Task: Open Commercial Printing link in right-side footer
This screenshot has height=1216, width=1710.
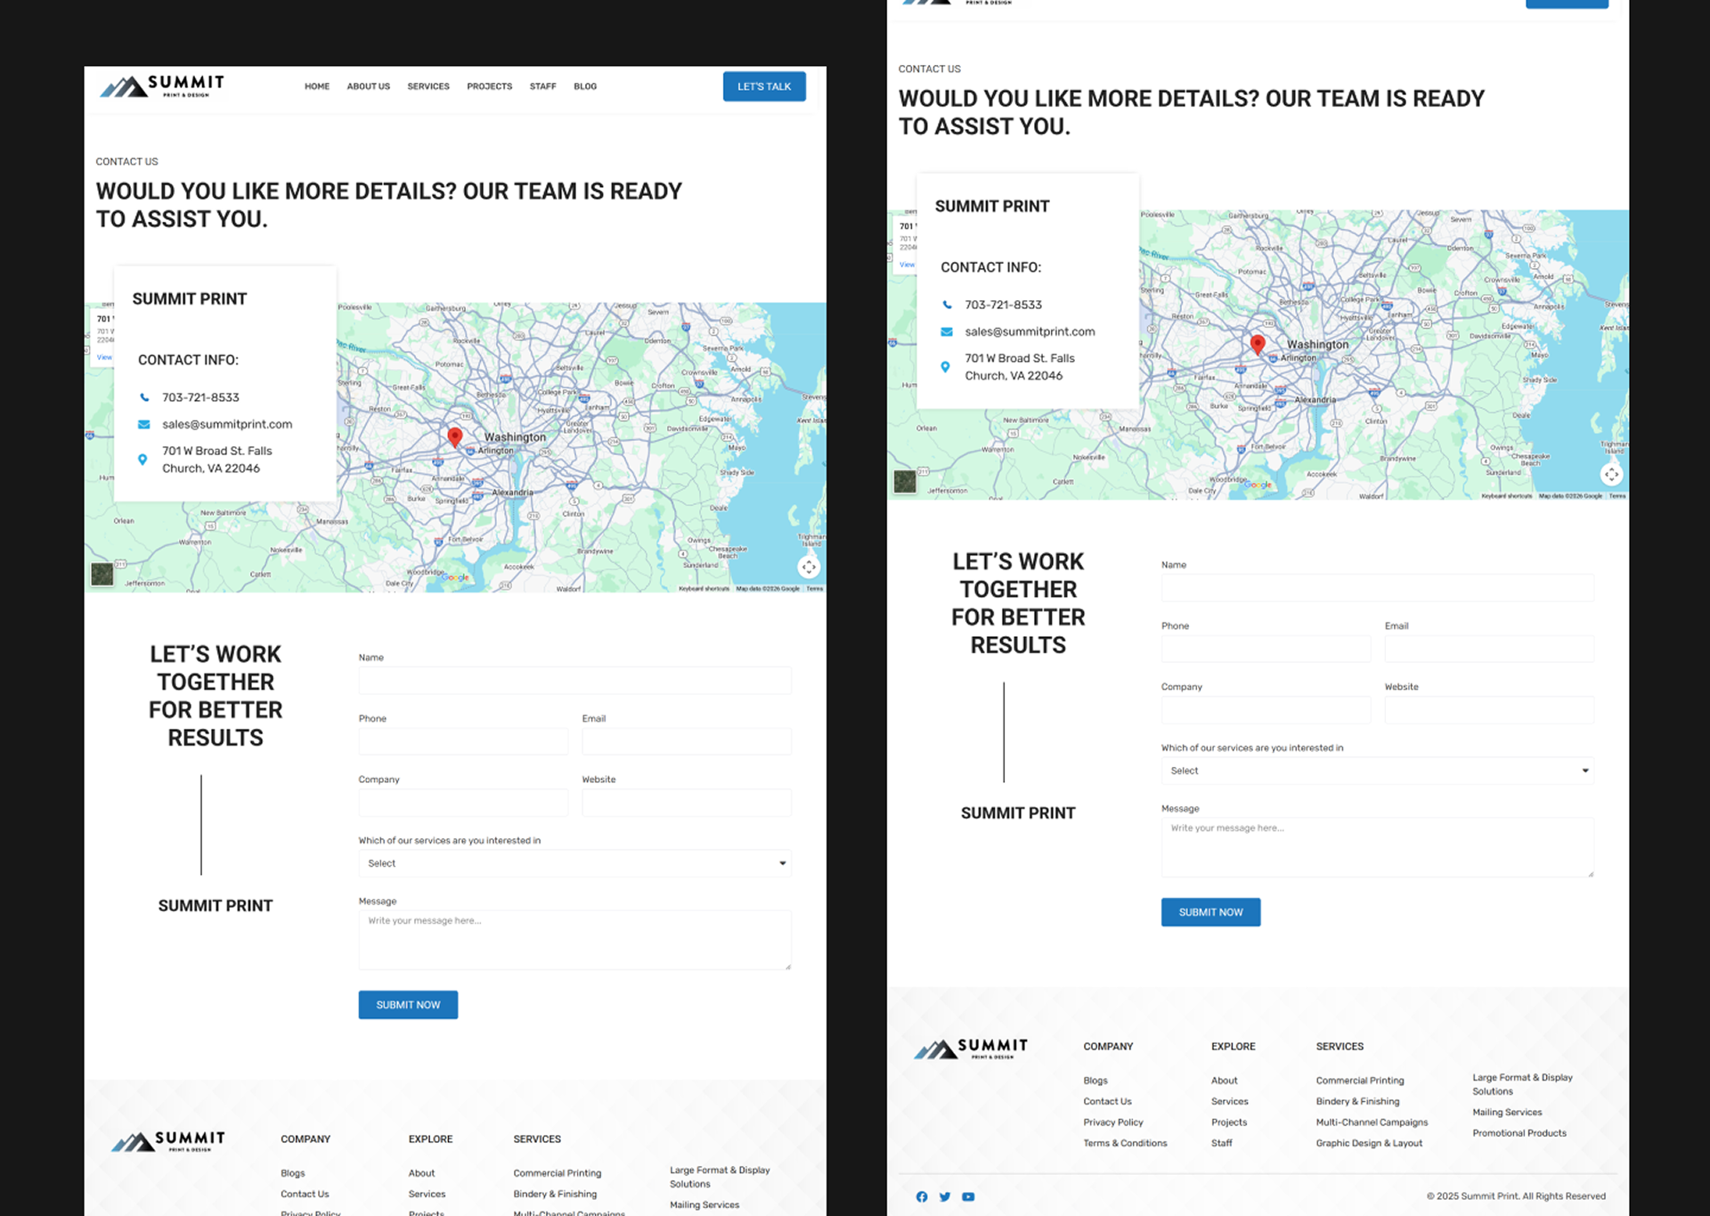Action: tap(1360, 1081)
